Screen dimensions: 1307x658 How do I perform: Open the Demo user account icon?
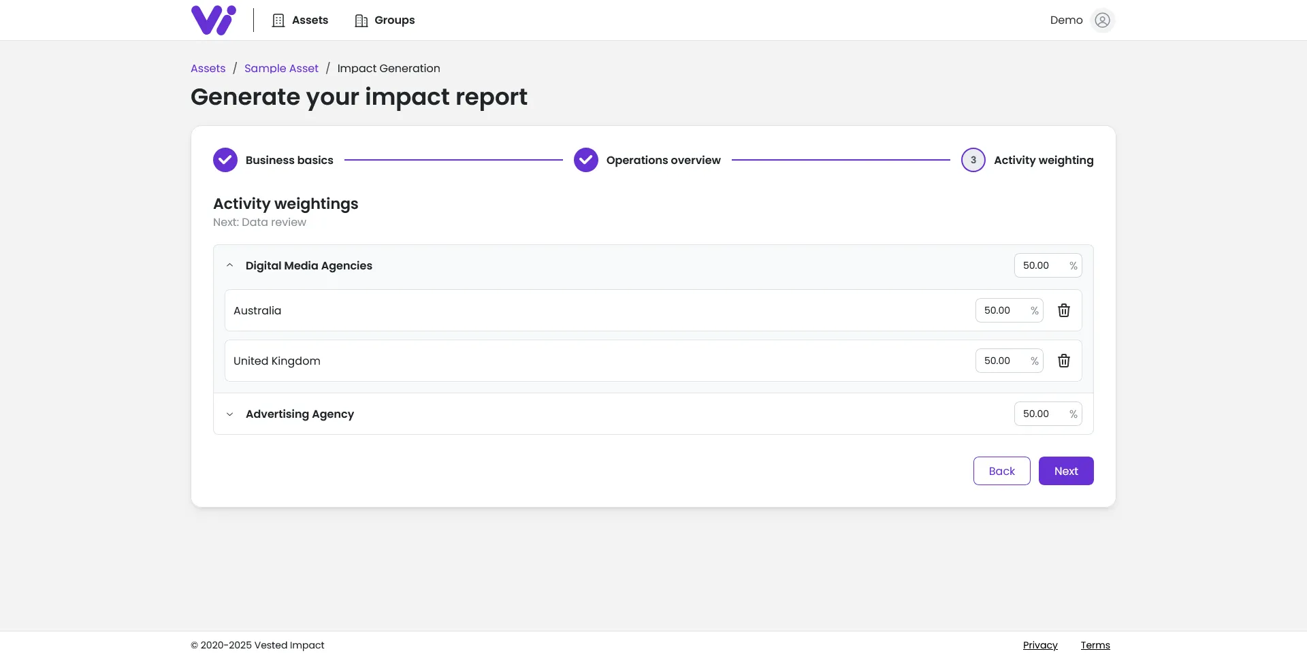[x=1103, y=20]
